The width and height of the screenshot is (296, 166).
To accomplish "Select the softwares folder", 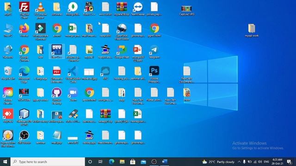I will coord(56,7).
